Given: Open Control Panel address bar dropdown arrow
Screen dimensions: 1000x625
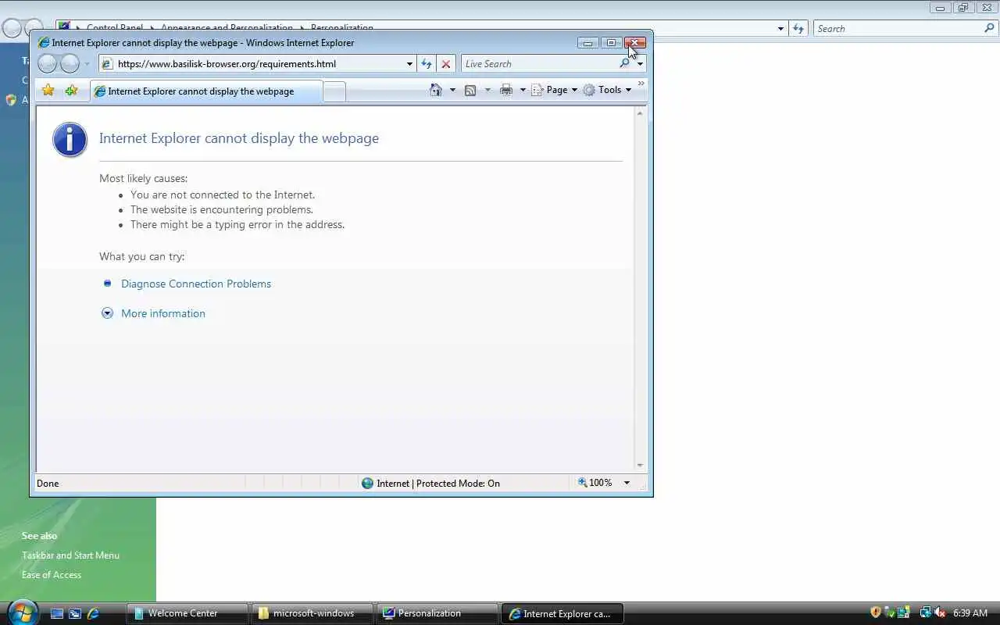Looking at the screenshot, I should coord(780,29).
